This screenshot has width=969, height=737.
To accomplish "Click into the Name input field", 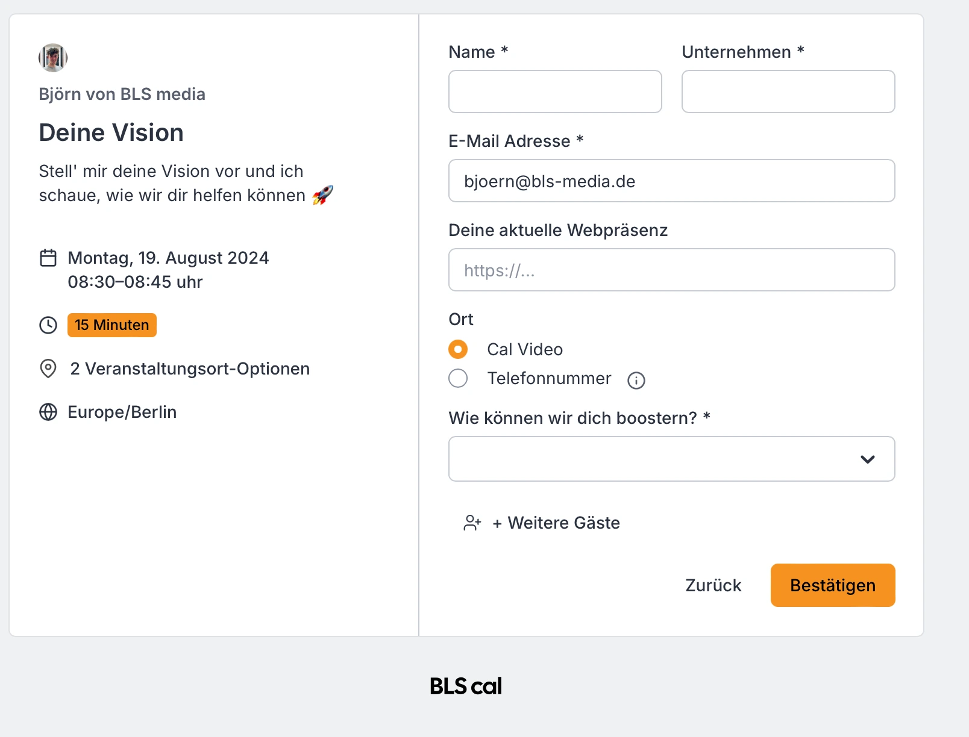I will pyautogui.click(x=554, y=92).
